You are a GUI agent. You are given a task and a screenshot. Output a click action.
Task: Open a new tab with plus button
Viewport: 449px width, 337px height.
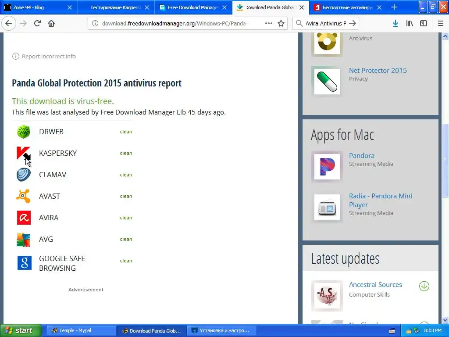coord(394,7)
